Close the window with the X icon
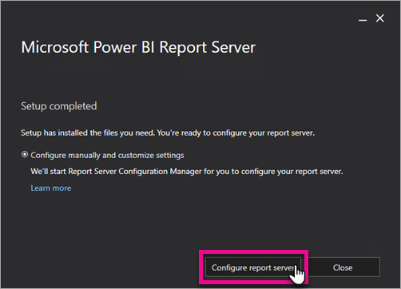401x289 pixels. tap(380, 18)
